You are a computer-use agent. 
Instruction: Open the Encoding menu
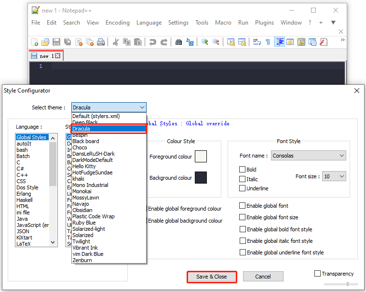click(x=118, y=23)
